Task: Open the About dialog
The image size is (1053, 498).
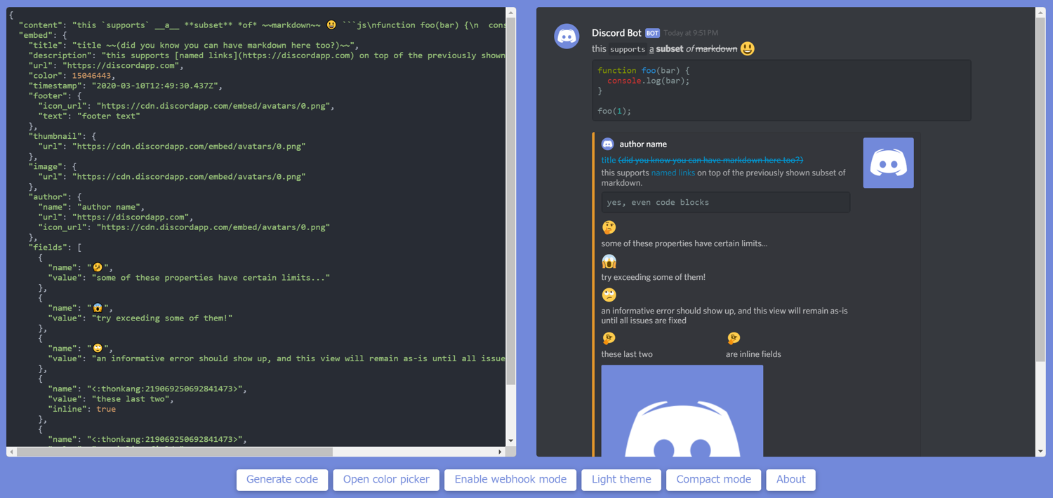Action: (x=790, y=480)
